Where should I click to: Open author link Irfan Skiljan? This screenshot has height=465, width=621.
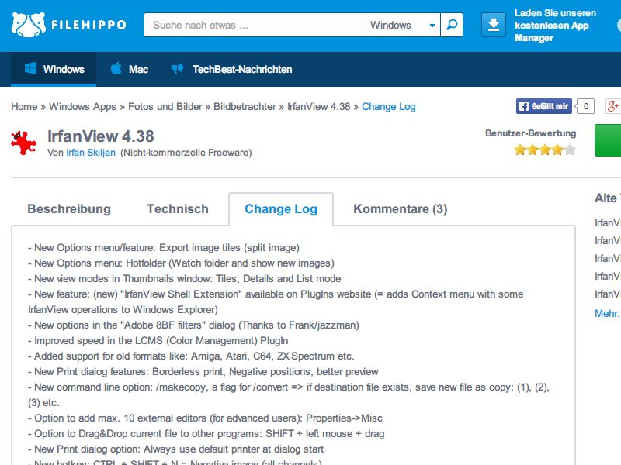coord(91,153)
